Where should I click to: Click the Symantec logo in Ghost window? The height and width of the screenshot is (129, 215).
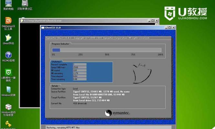click(x=117, y=113)
